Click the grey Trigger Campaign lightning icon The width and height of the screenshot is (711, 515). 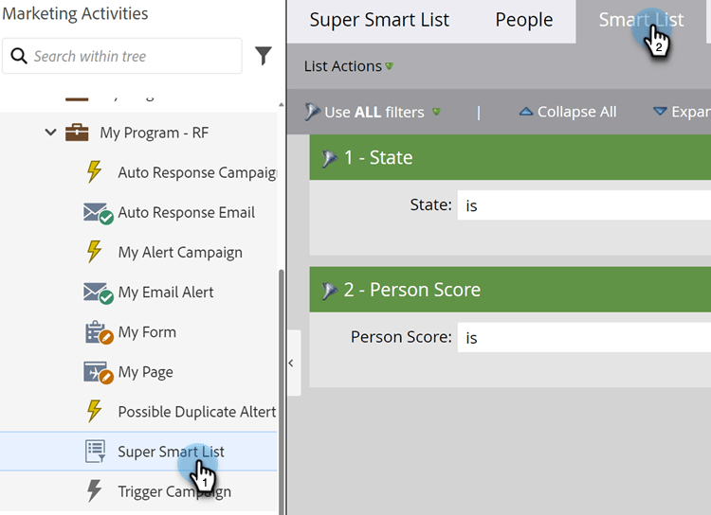click(94, 491)
